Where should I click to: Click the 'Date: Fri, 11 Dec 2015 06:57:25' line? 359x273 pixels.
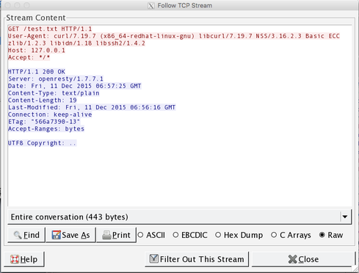point(75,86)
